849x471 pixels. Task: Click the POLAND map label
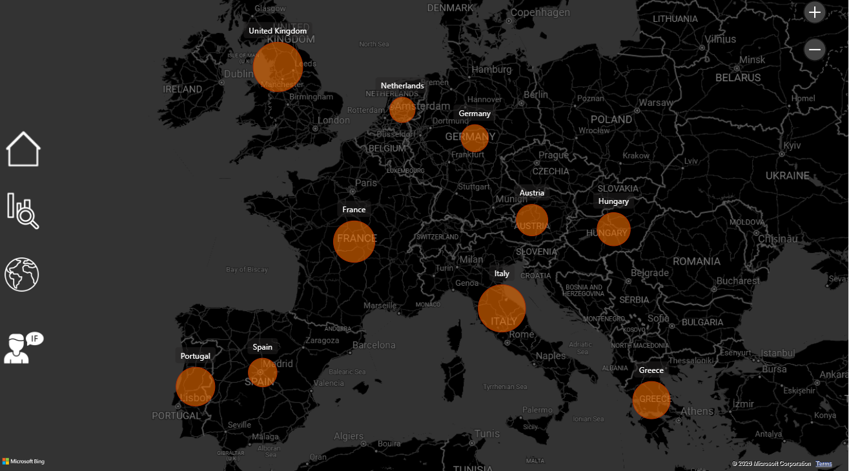click(x=611, y=119)
